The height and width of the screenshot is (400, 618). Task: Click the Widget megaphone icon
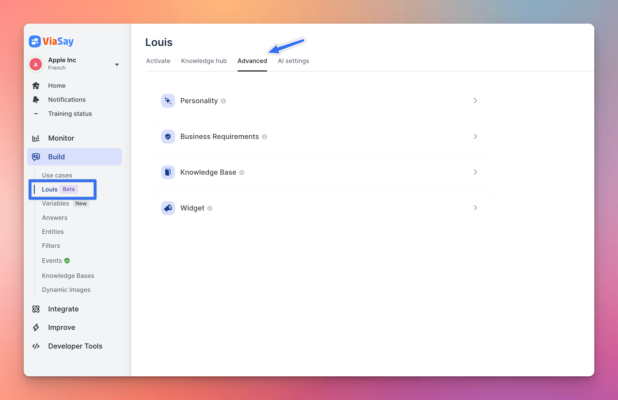coord(168,208)
